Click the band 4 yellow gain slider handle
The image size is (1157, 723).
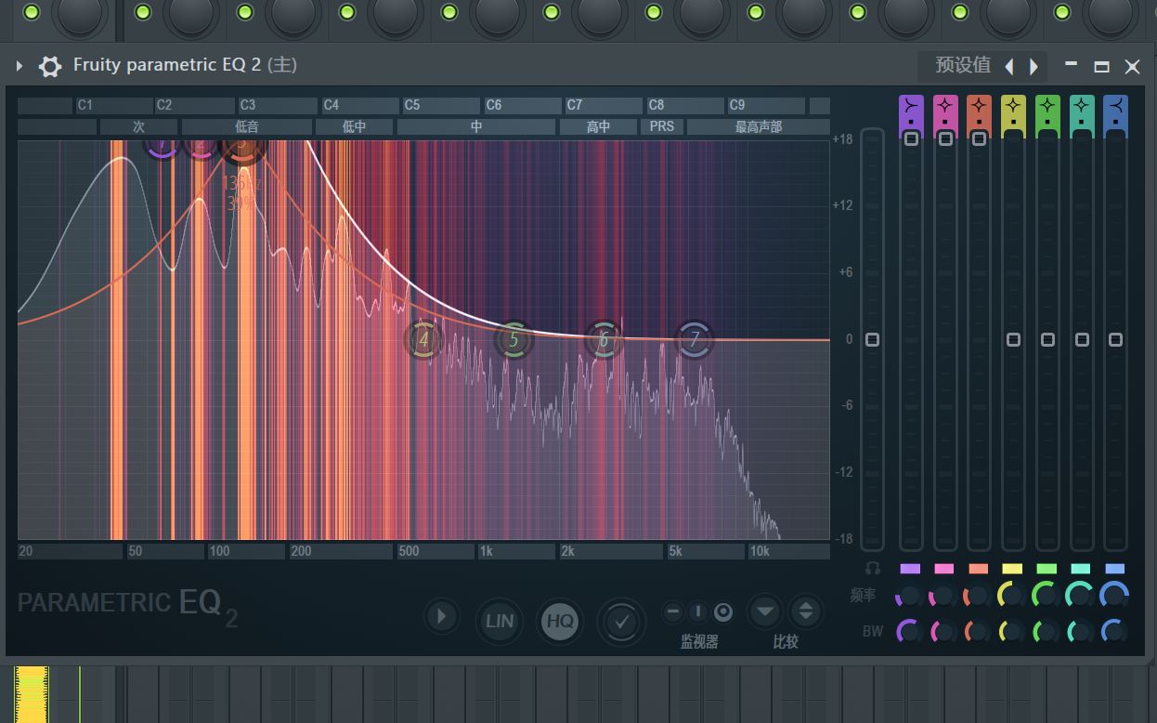pos(1013,340)
